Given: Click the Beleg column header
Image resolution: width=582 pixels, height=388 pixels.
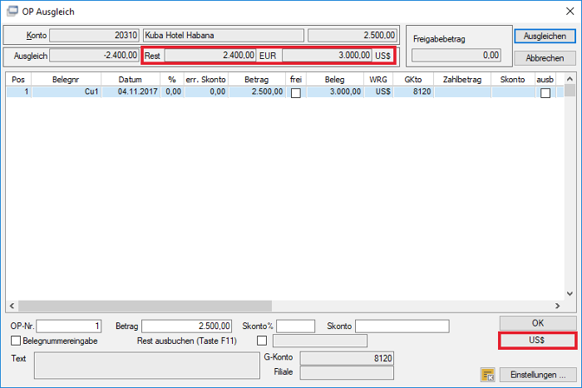Looking at the screenshot, I should (335, 80).
